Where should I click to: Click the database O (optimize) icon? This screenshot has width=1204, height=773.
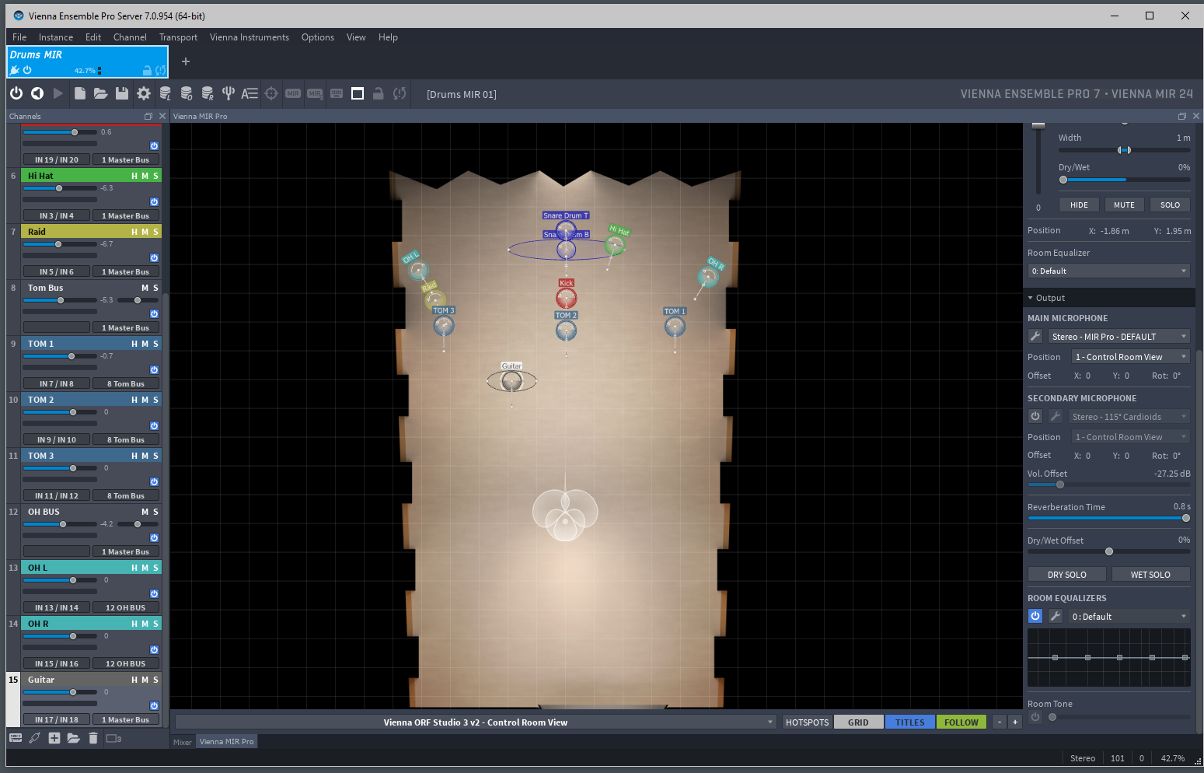point(187,93)
